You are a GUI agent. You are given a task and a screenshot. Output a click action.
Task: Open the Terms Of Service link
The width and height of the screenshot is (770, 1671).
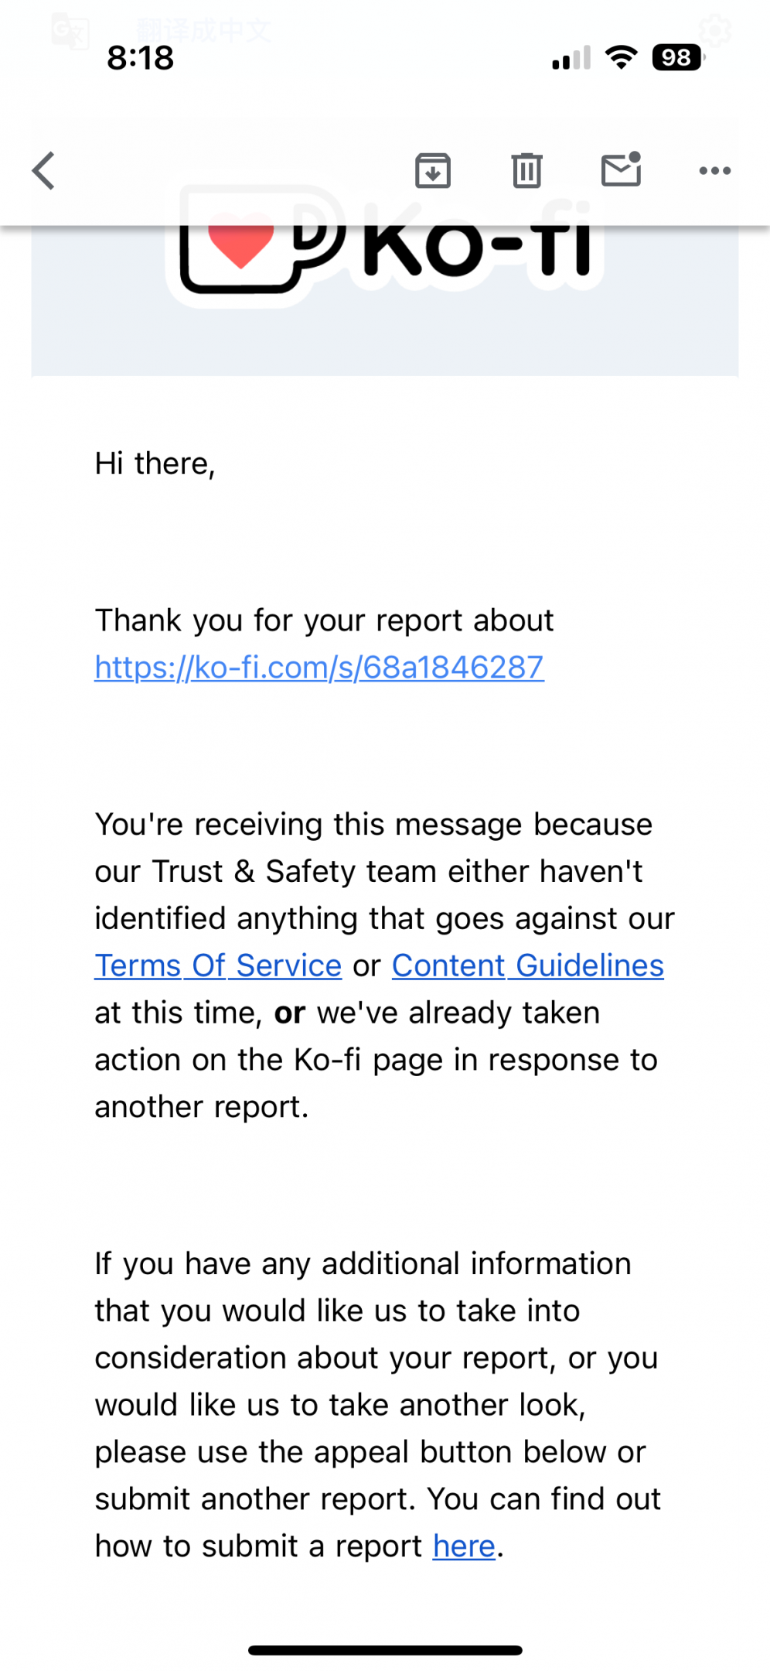[x=218, y=965]
